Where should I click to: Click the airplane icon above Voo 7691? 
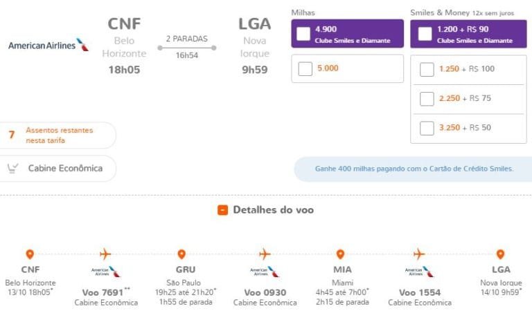tap(105, 254)
